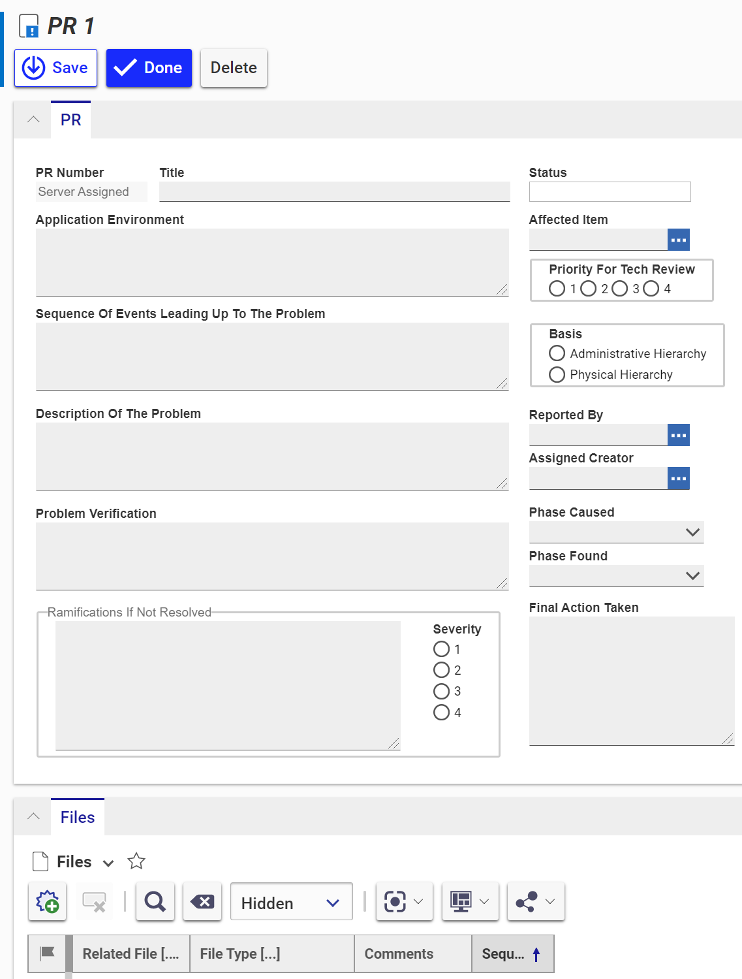Image resolution: width=742 pixels, height=979 pixels.
Task: Click into the Title field
Action: click(334, 191)
